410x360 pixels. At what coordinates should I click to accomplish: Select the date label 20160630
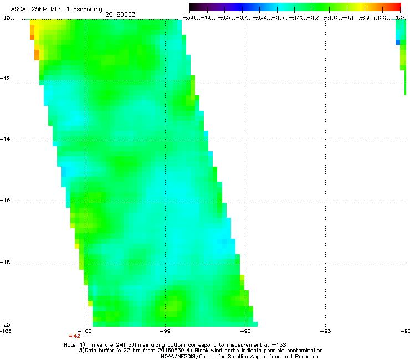(x=120, y=14)
